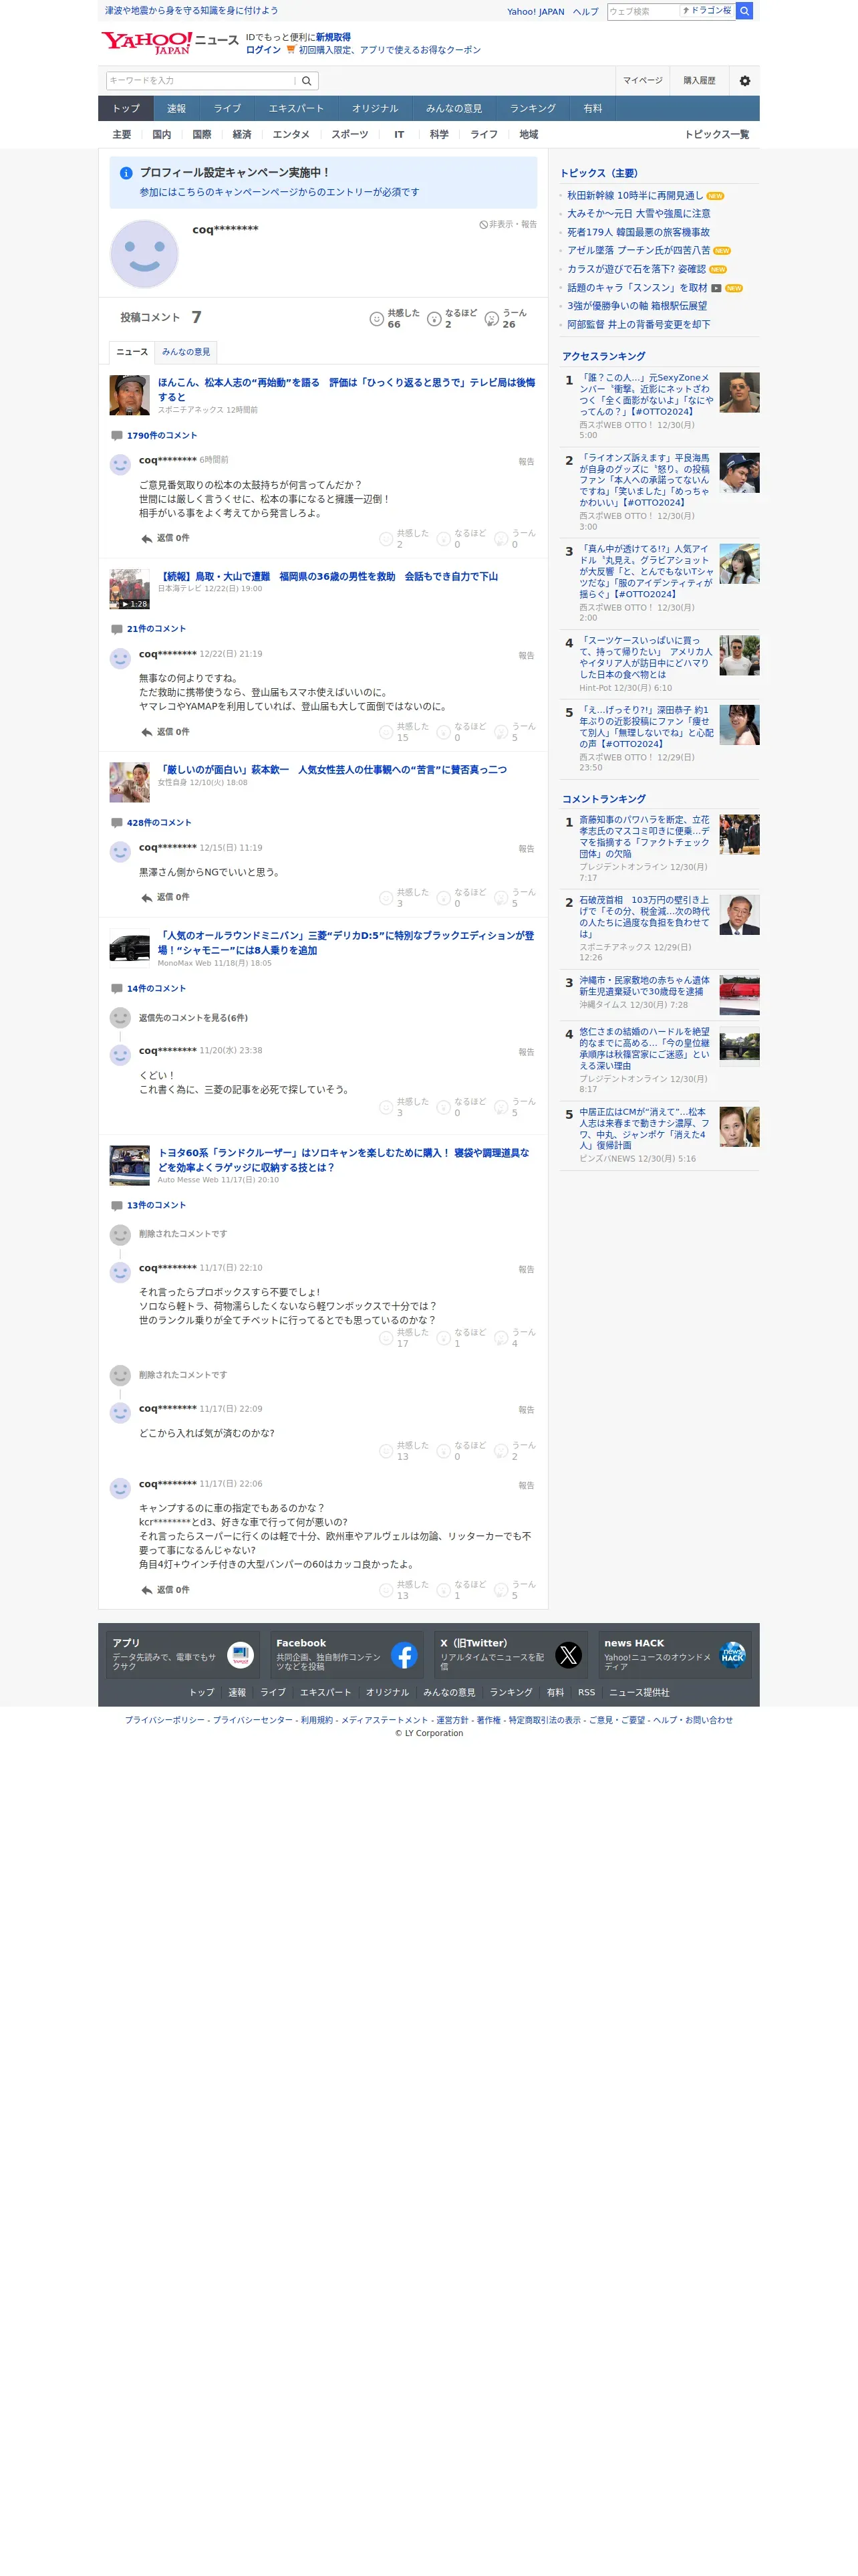Click the info icon in campaign banner
This screenshot has width=858, height=2576.
126,173
